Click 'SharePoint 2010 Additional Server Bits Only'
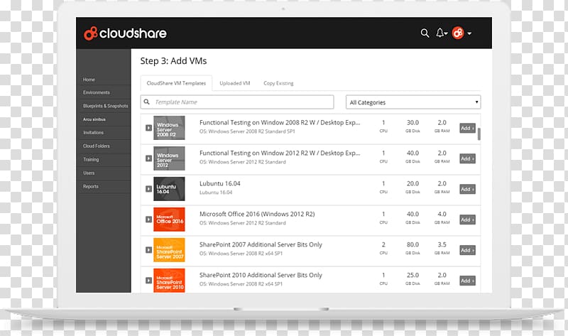Viewport: 568px width, 336px height. tap(261, 275)
